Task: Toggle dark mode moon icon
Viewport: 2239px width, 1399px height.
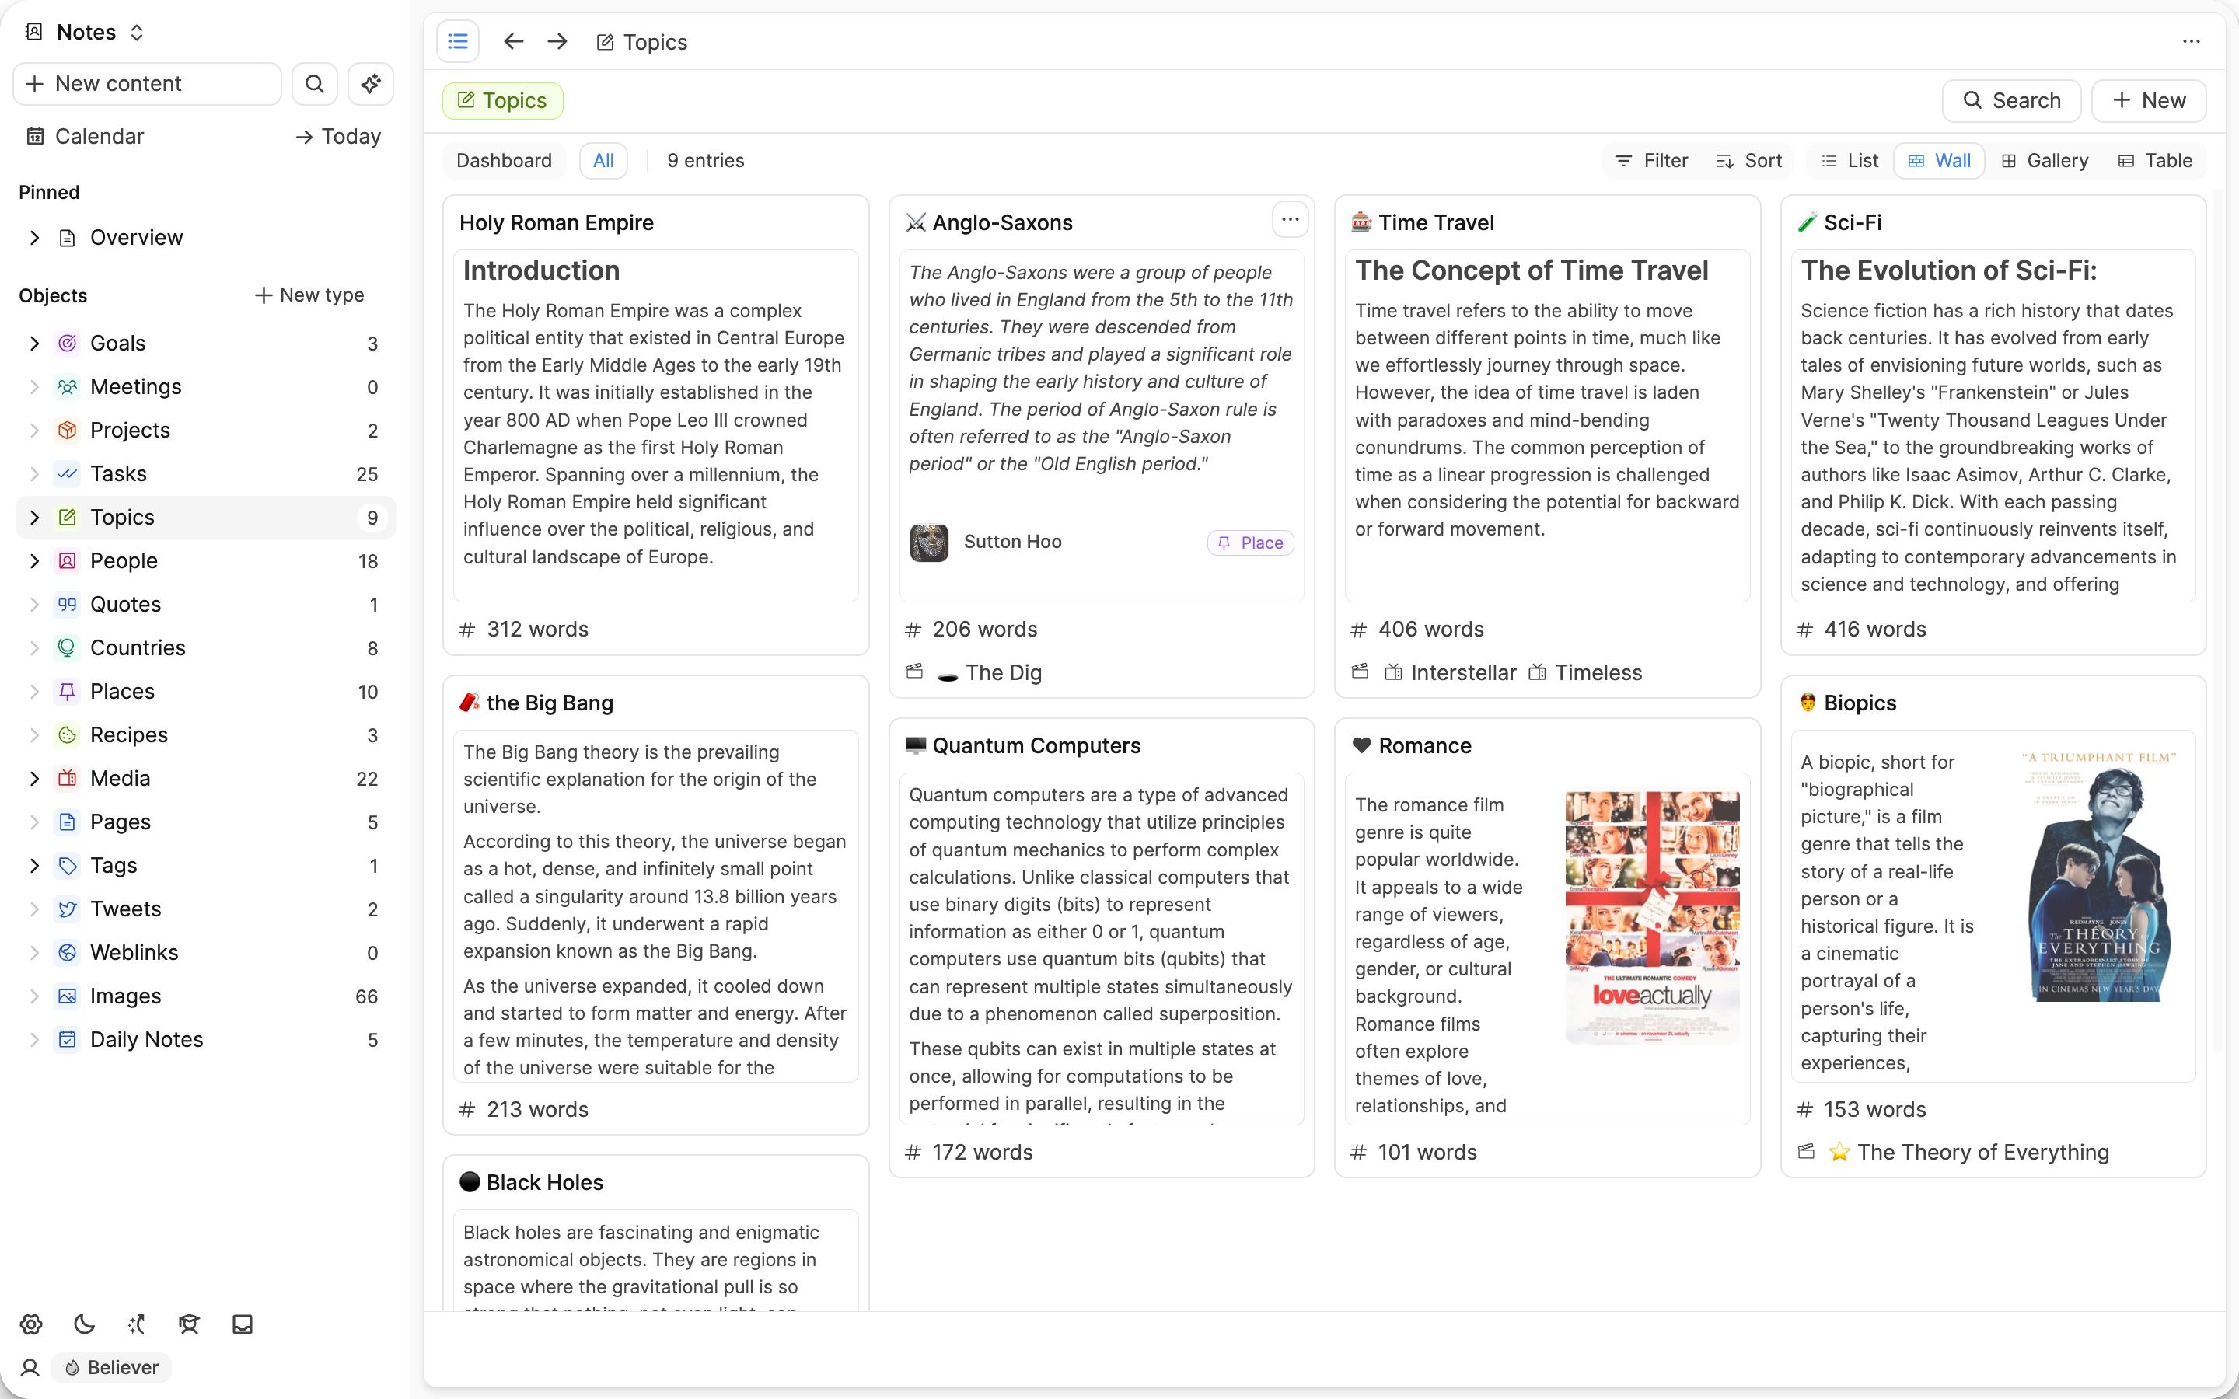Action: pyautogui.click(x=84, y=1324)
